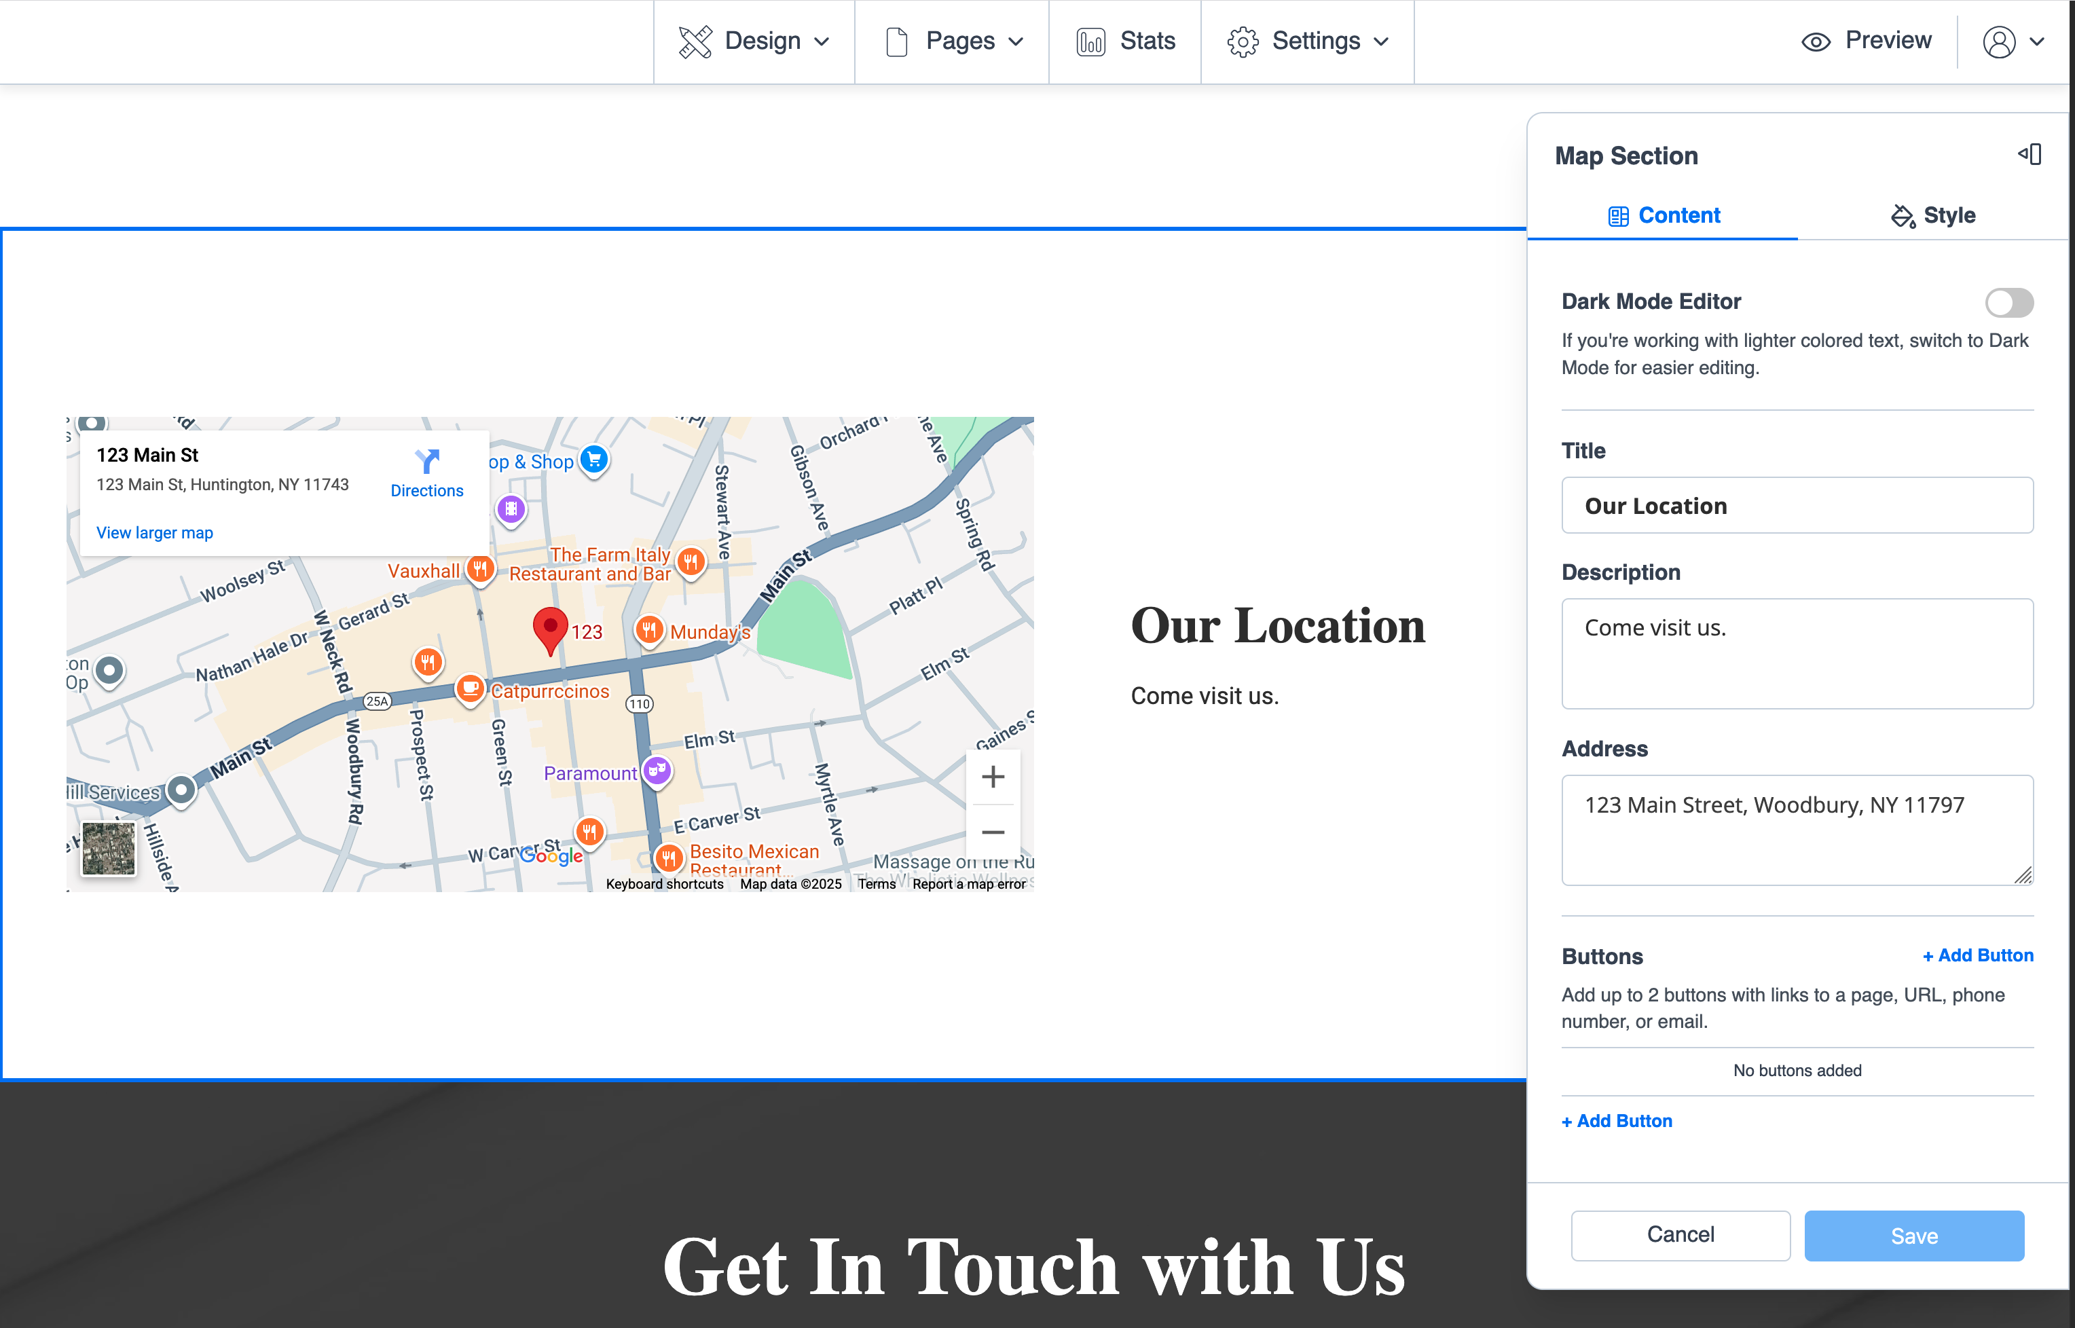This screenshot has height=1328, width=2075.
Task: Zoom in on the map
Action: pos(993,776)
